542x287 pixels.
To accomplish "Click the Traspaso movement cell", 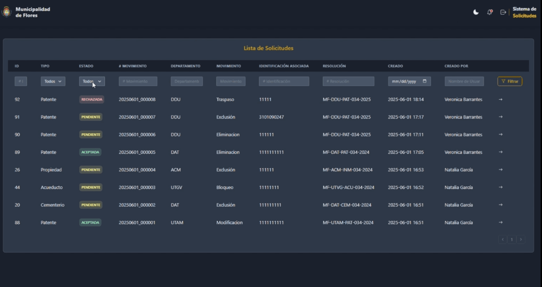I will point(225,99).
